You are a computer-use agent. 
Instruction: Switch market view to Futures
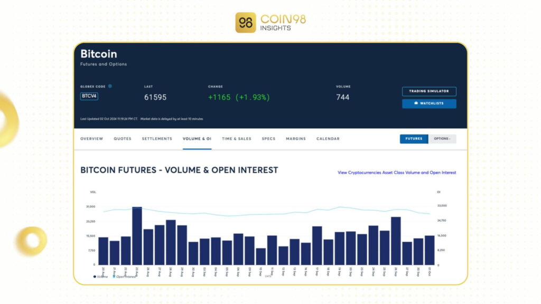(414, 138)
